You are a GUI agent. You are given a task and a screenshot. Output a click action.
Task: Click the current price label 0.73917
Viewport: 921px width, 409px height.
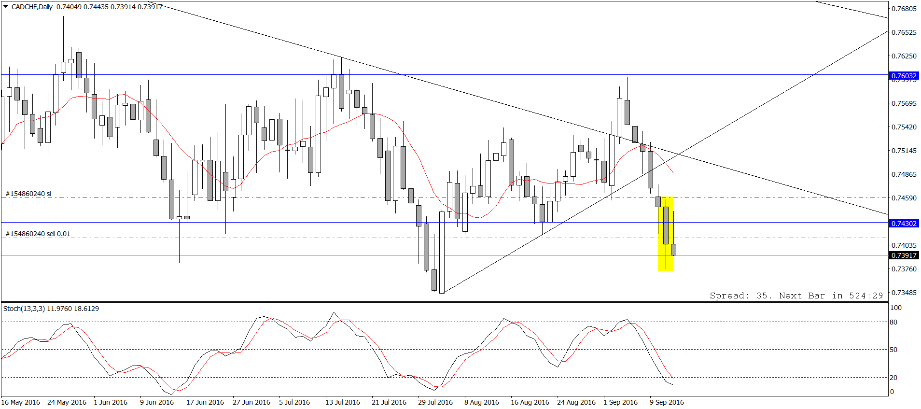(904, 255)
